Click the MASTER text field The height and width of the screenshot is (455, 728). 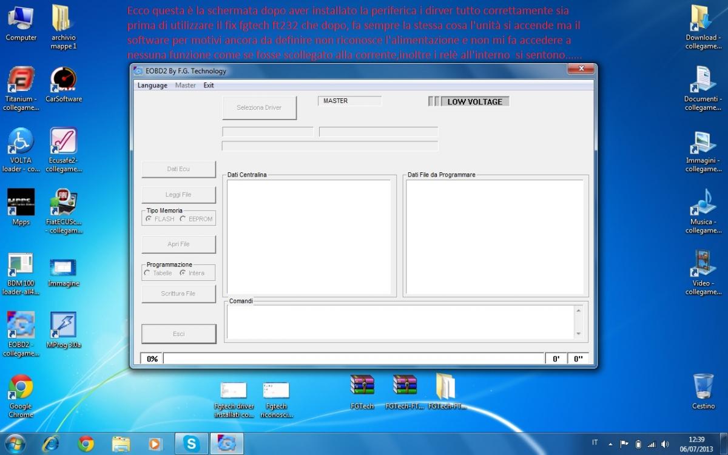tap(349, 101)
